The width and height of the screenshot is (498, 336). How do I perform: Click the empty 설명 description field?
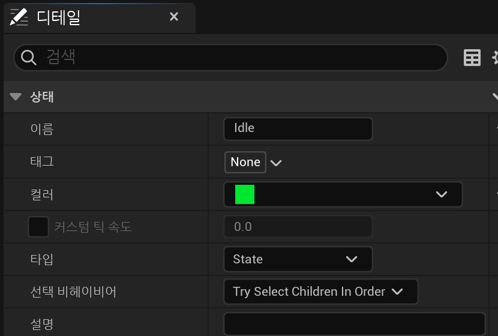click(355, 324)
